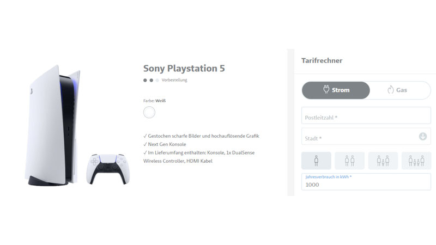Click the Tarifrechner heading

click(x=322, y=60)
